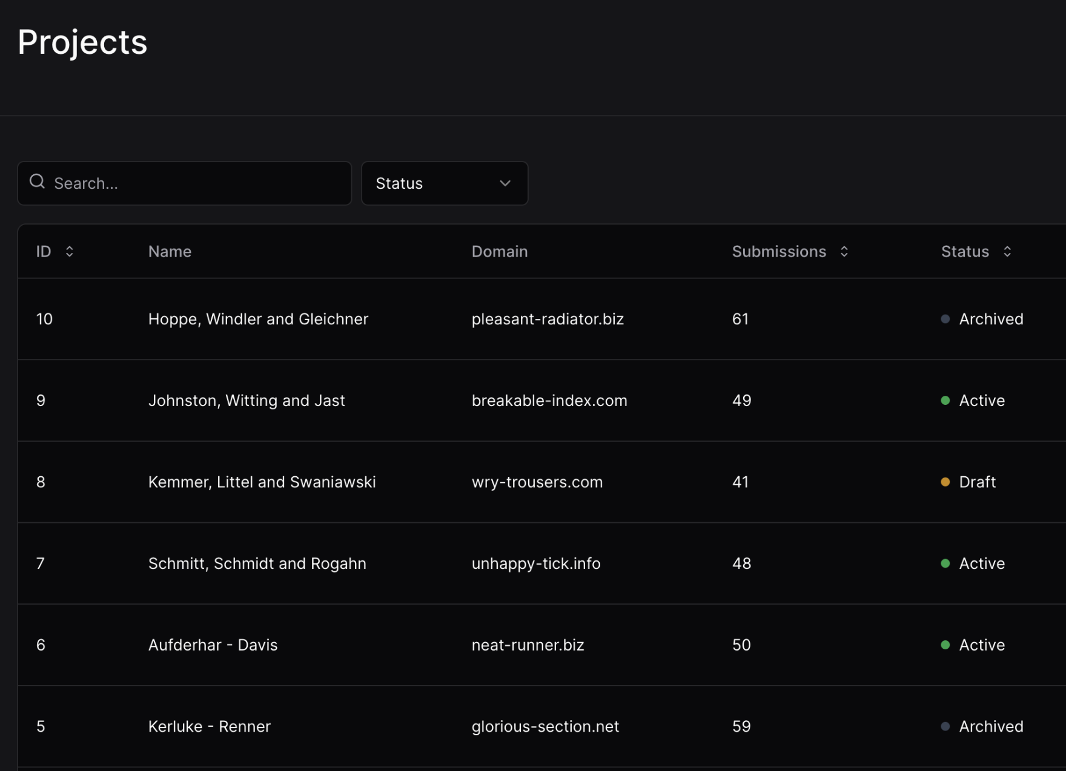Select the breakable-index.com domain
This screenshot has height=771, width=1066.
point(549,401)
